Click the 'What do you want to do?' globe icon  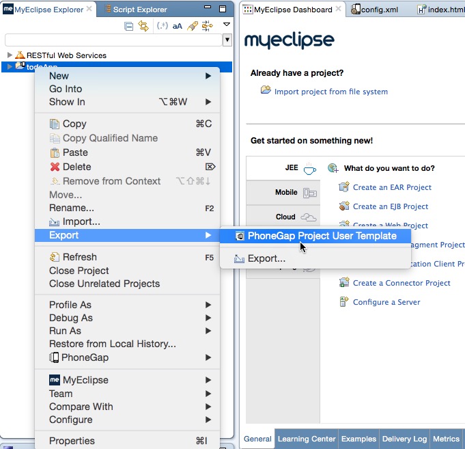click(x=333, y=168)
